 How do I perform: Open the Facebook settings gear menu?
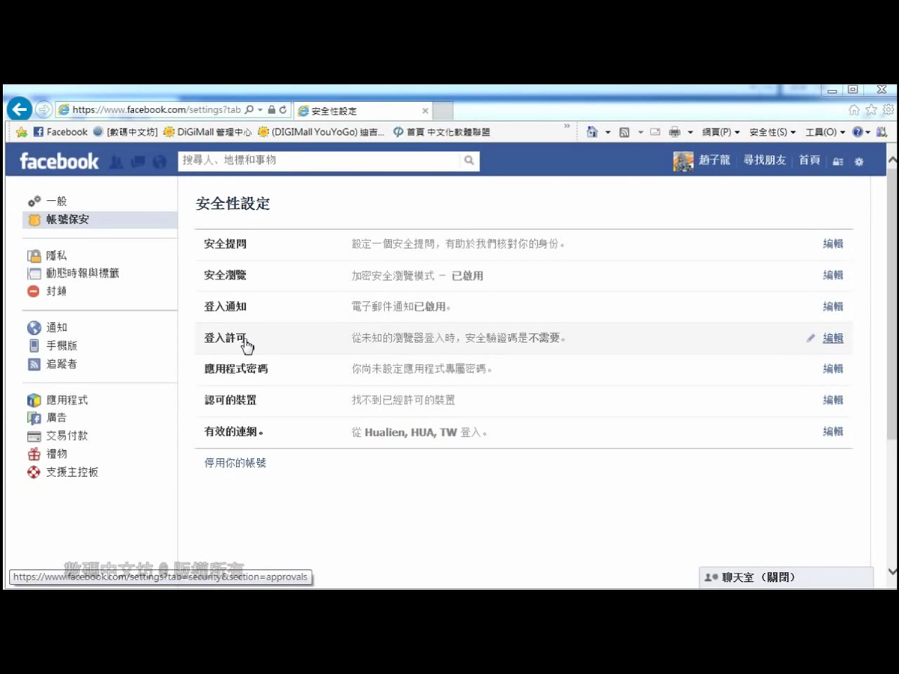(859, 162)
